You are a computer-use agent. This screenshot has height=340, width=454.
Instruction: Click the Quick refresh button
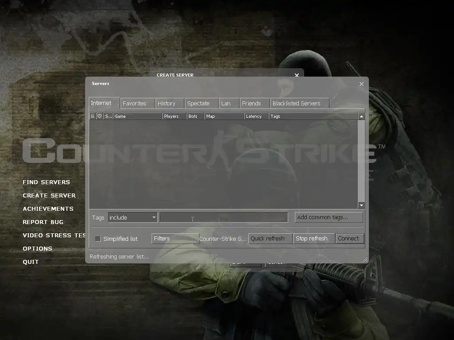click(270, 239)
